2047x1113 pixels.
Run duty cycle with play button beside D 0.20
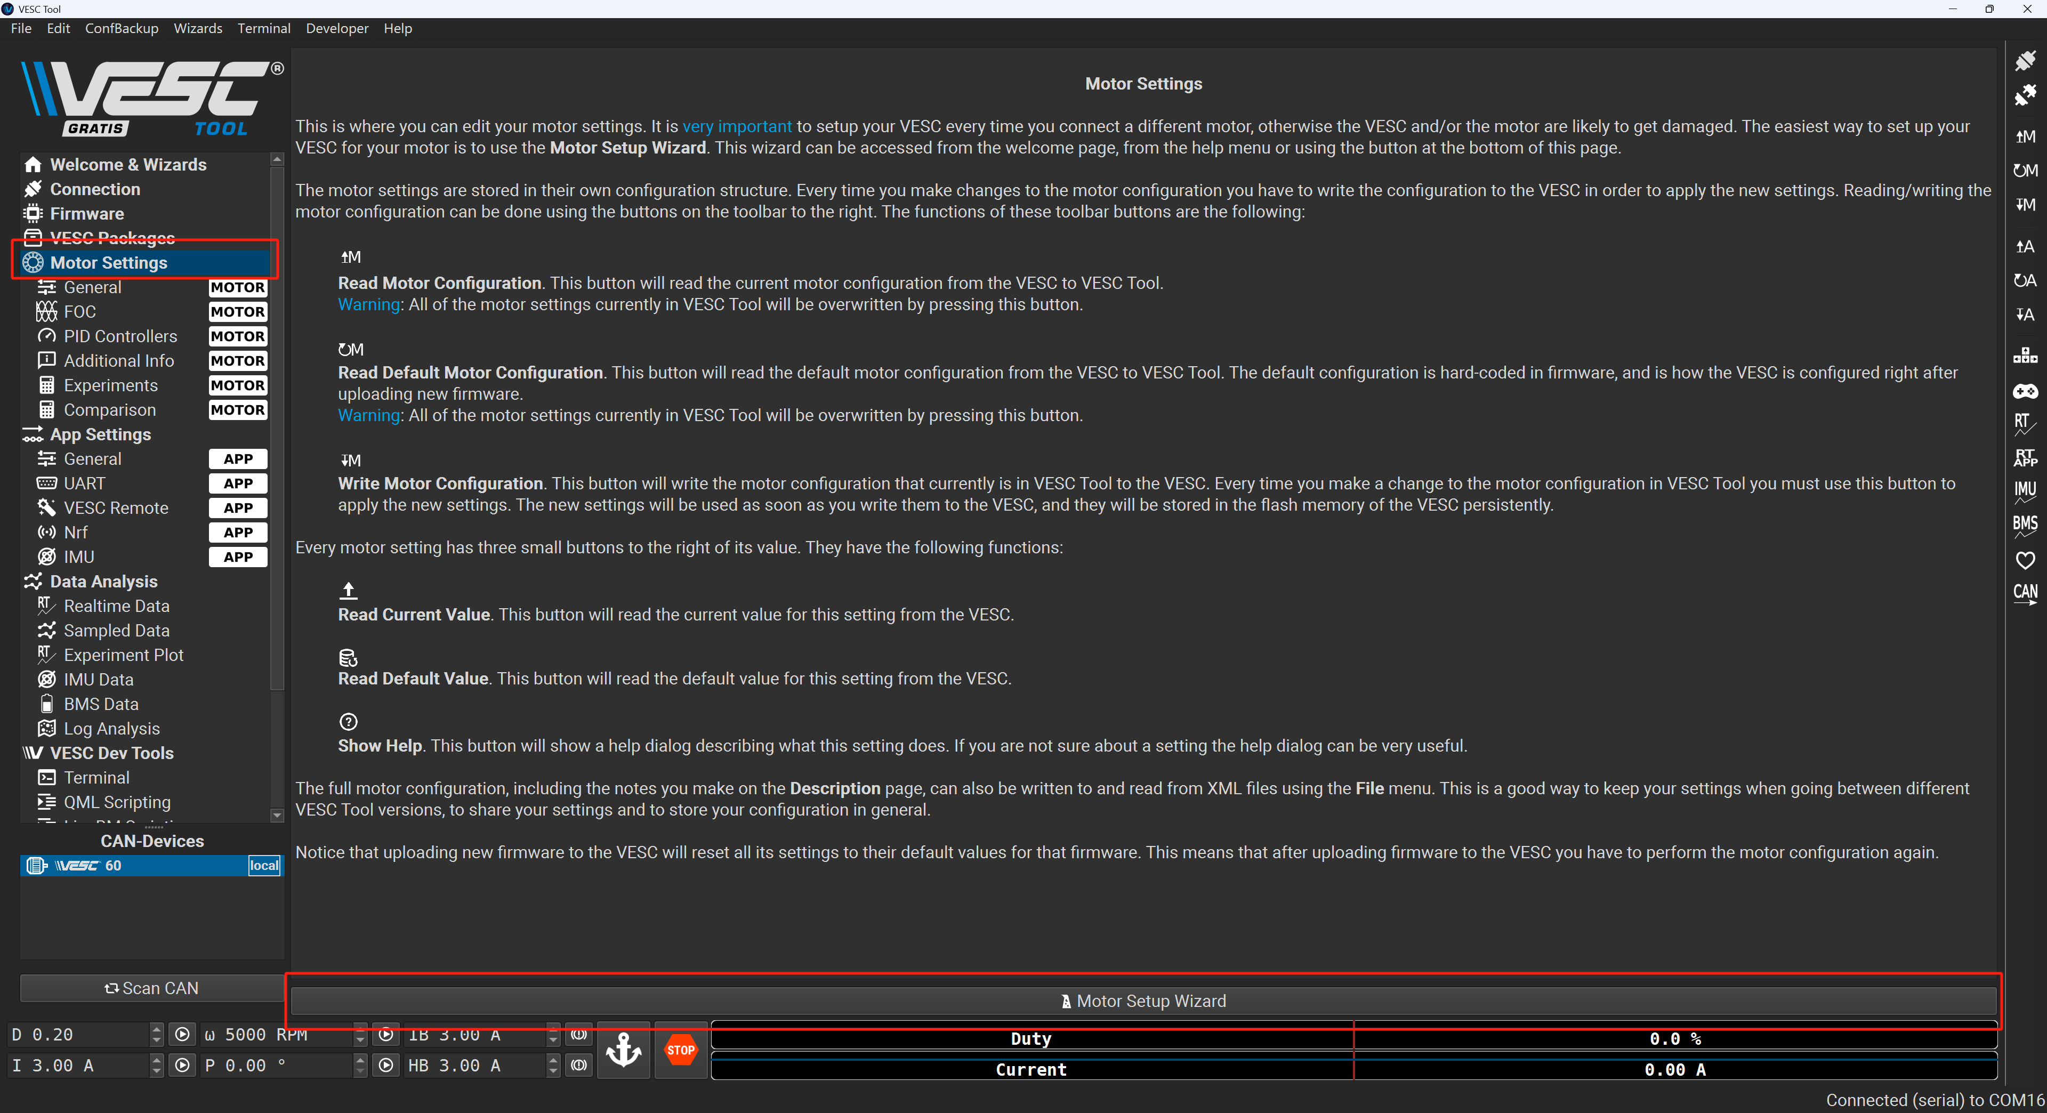(182, 1034)
